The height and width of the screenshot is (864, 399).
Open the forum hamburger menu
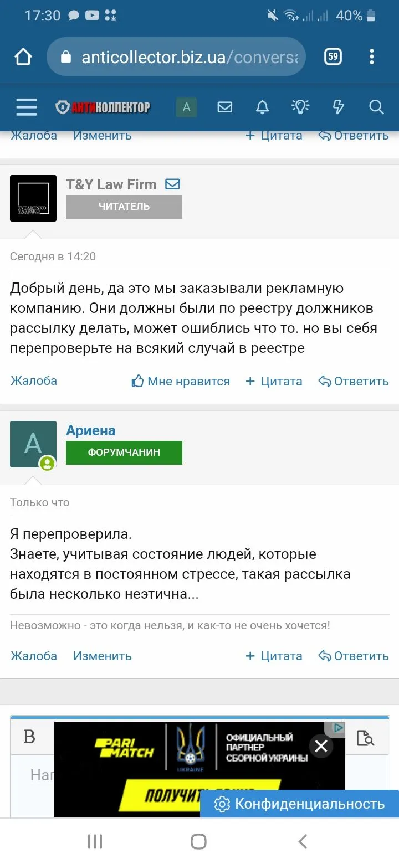[x=26, y=107]
